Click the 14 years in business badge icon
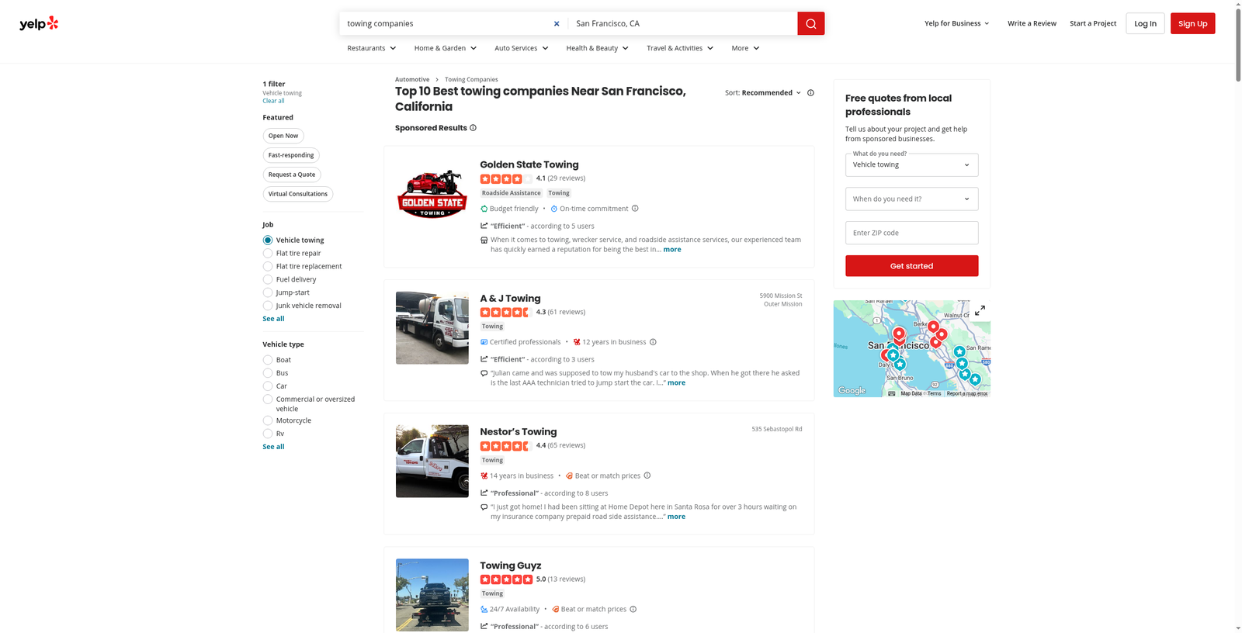1242x633 pixels. pyautogui.click(x=484, y=476)
